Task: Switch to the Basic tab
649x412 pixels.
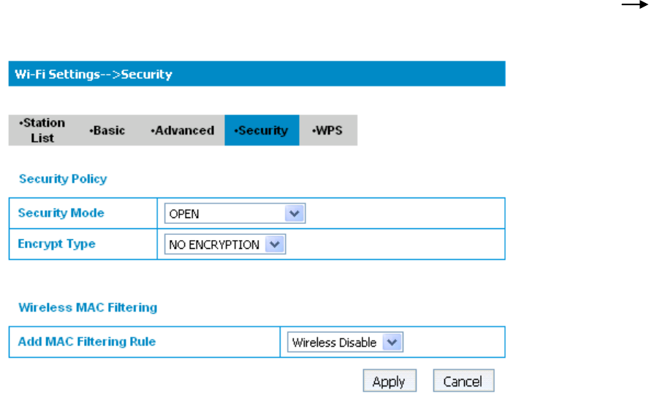Action: pos(107,130)
